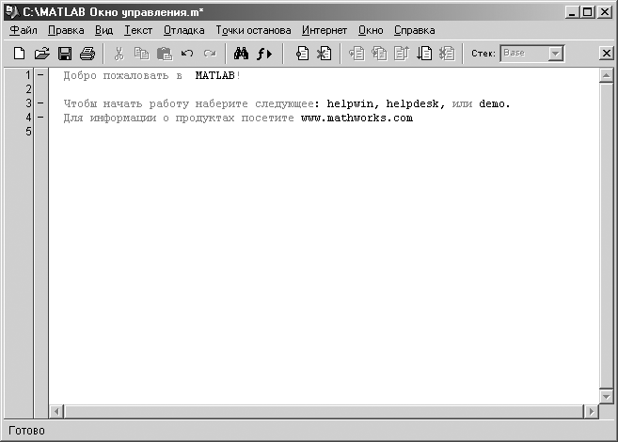Click the horizontal scrollbar right arrow
Viewport: 618px width, 442px height.
[592, 412]
